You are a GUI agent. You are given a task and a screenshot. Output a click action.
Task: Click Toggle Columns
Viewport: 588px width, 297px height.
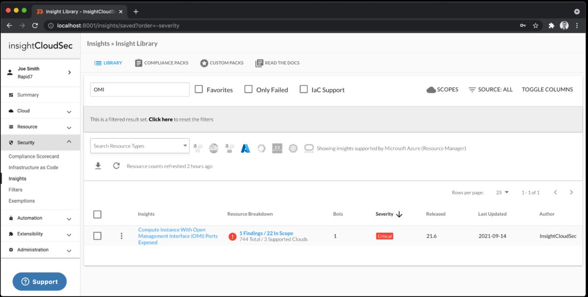[547, 90]
